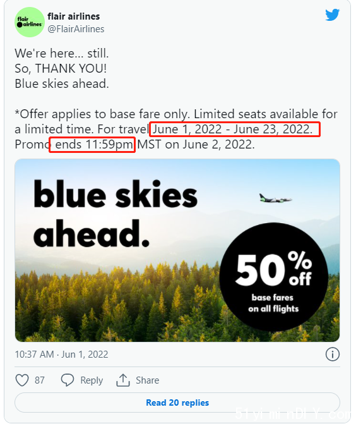This screenshot has height=424, width=356.
Task: Click the Twitter bird logo
Action: 332,15
